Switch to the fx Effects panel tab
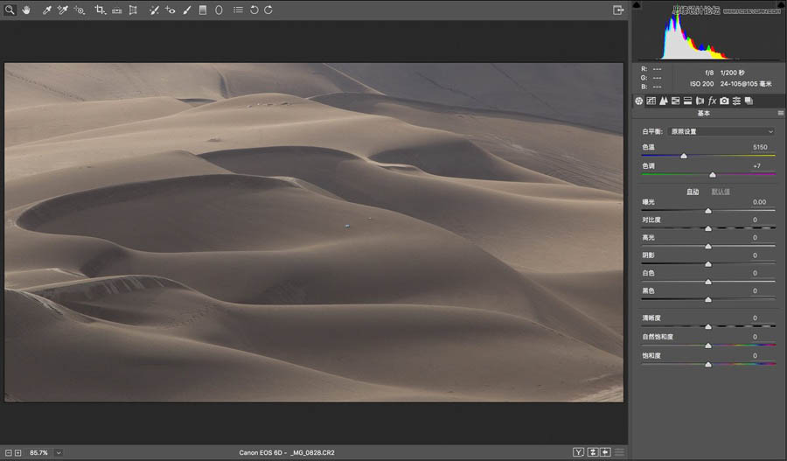Viewport: 787px width, 461px height. tap(712, 101)
